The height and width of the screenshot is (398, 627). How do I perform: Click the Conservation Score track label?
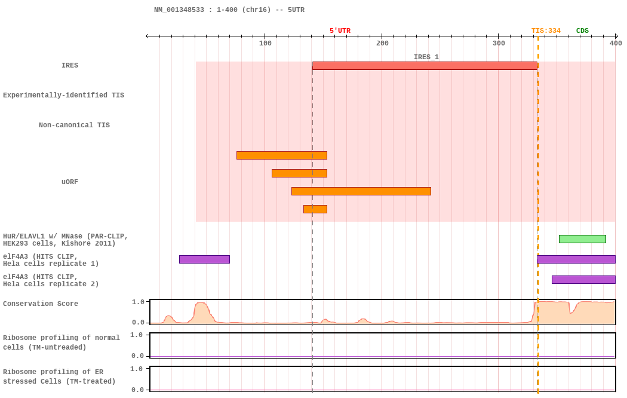[40, 304]
